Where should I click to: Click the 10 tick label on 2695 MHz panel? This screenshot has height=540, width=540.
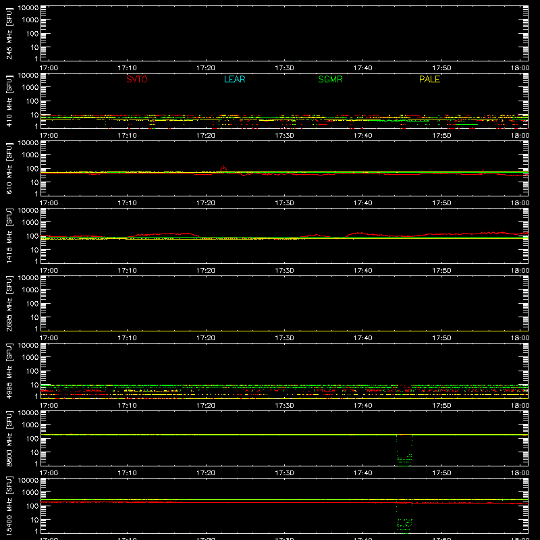pos(35,317)
